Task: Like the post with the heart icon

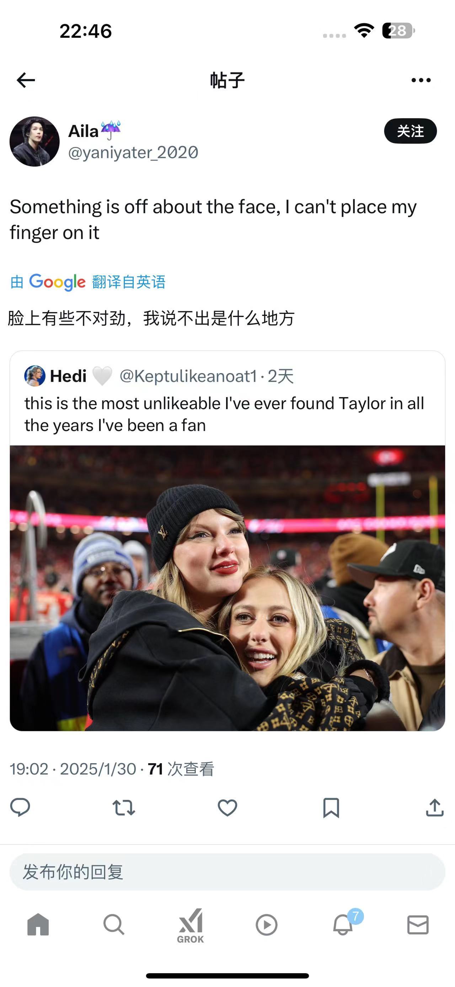Action: [x=227, y=808]
